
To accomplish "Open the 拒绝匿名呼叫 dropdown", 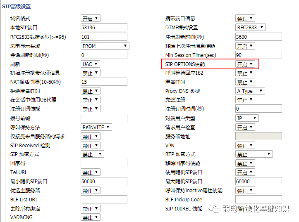I will tap(91, 91).
